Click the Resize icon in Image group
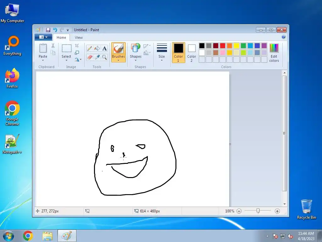322x242 pixels. click(x=77, y=53)
